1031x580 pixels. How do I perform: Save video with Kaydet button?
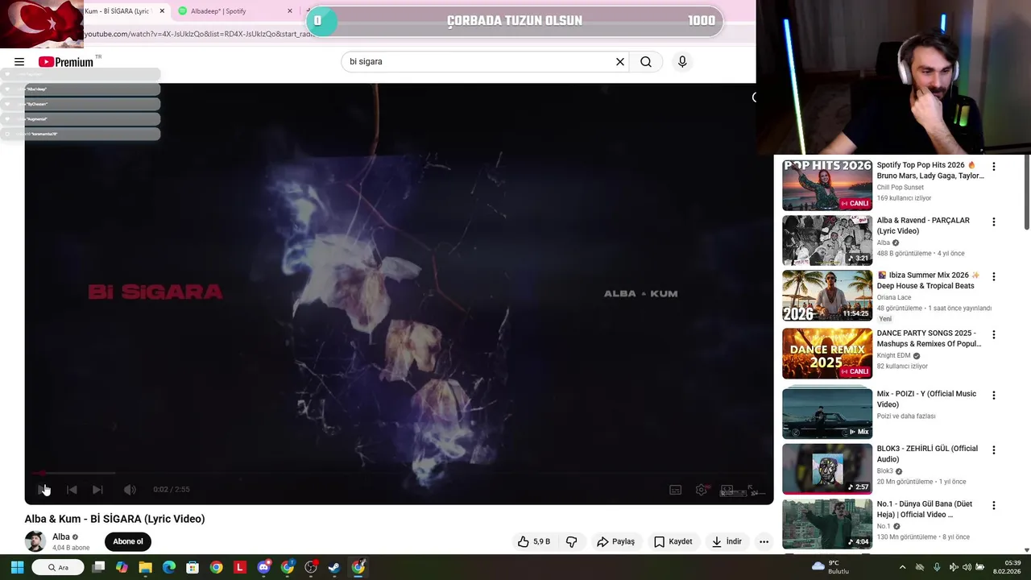point(673,542)
